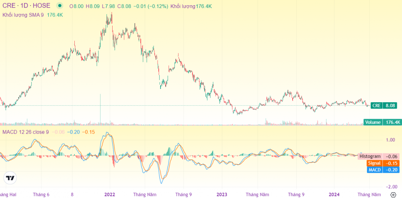
Task: Click the Volume 176.4K axis label
Action: click(x=383, y=122)
